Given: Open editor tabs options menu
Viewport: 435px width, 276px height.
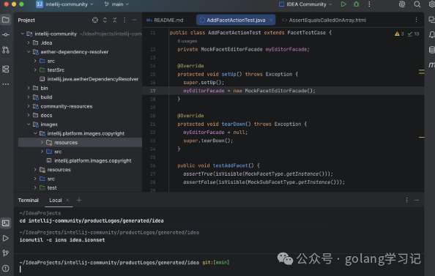Looking at the screenshot, I should (x=416, y=20).
